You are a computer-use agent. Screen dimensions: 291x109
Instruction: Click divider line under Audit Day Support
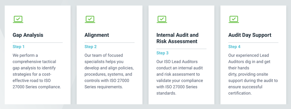tap(253, 43)
